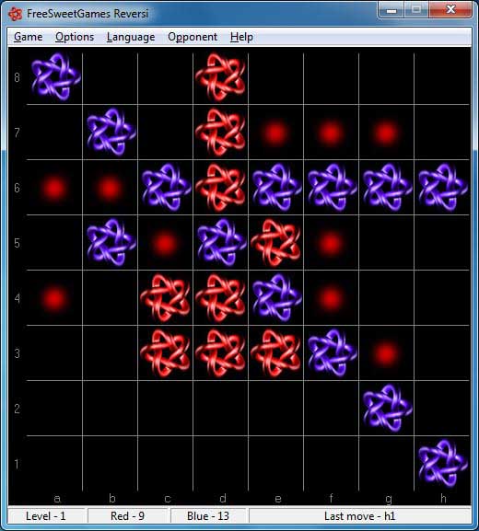Click the disabled maximize button

[x=416, y=9]
